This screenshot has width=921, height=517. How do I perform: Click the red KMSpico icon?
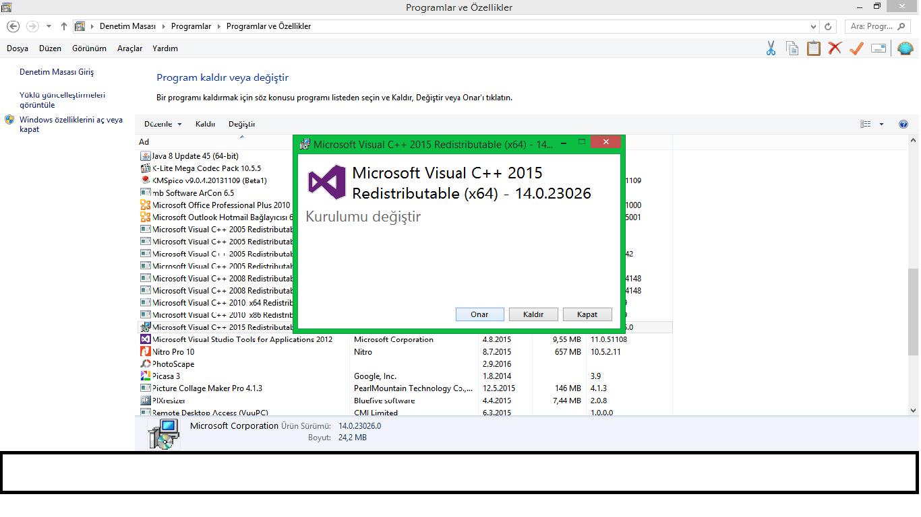pyautogui.click(x=145, y=180)
